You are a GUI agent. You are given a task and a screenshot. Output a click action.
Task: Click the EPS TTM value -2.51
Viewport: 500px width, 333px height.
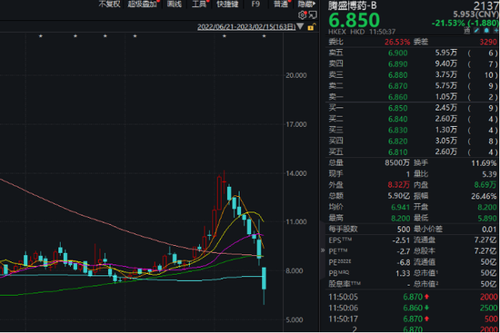pos(401,240)
